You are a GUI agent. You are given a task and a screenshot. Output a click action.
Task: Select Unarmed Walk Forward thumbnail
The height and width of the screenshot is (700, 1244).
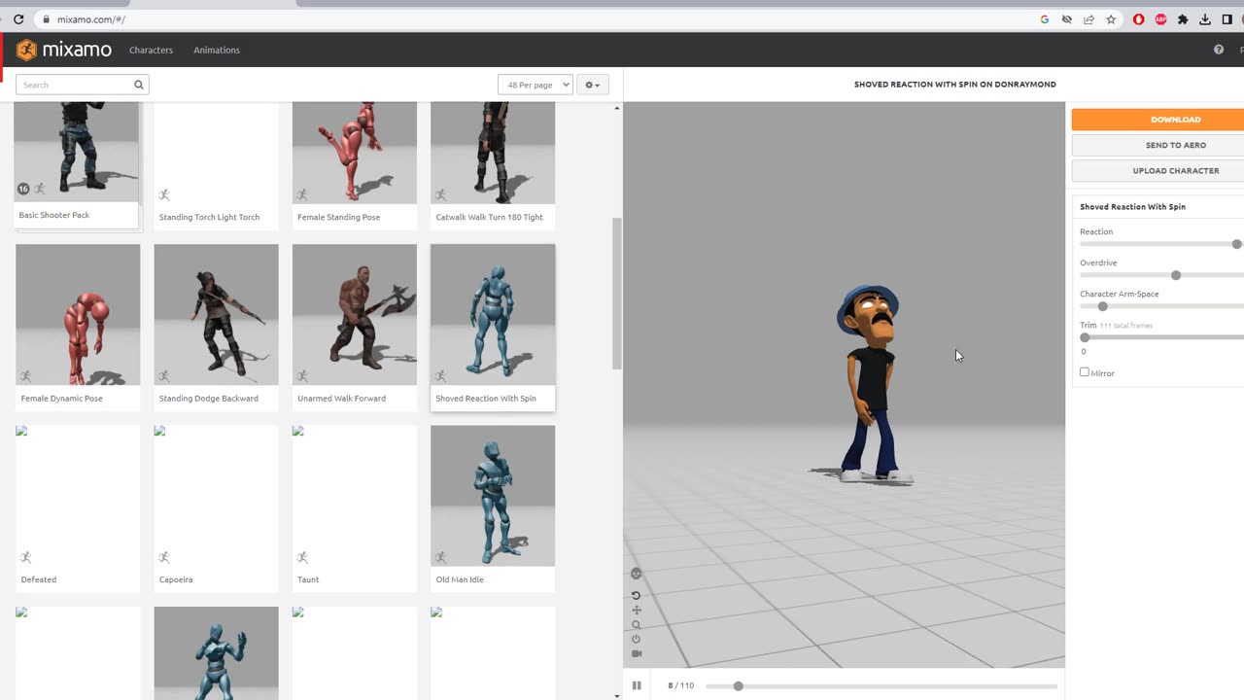pos(355,314)
